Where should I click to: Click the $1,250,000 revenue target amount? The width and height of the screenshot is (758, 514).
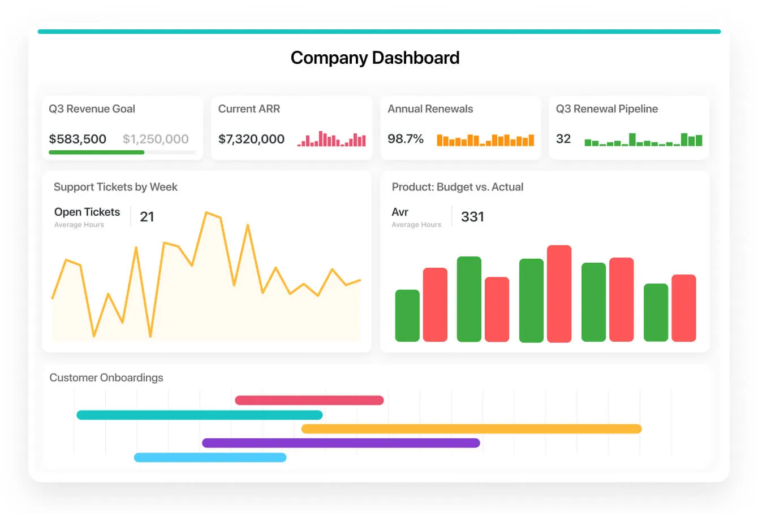[157, 138]
